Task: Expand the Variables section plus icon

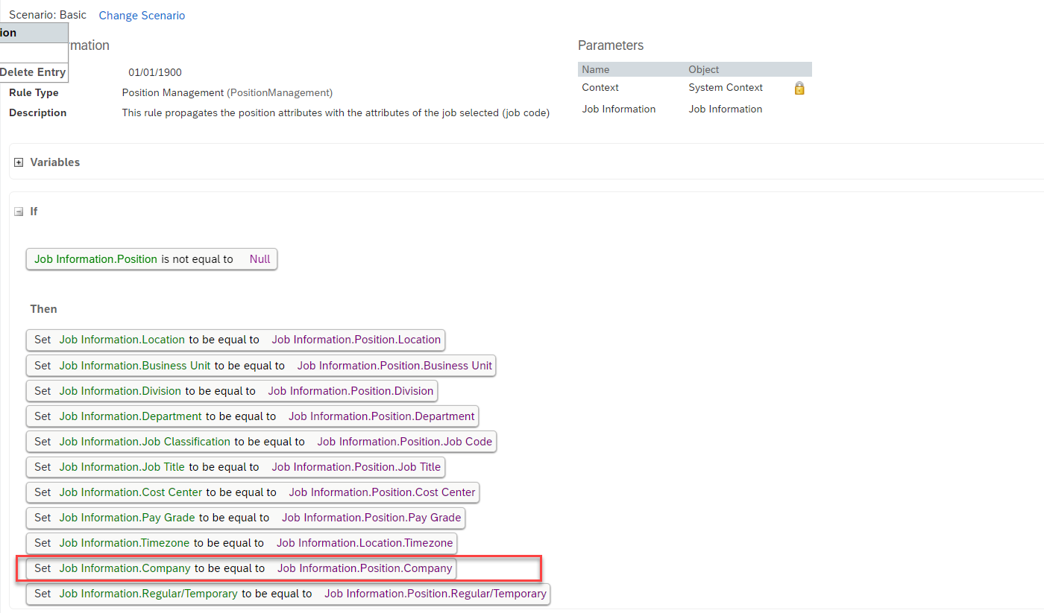Action: click(19, 162)
